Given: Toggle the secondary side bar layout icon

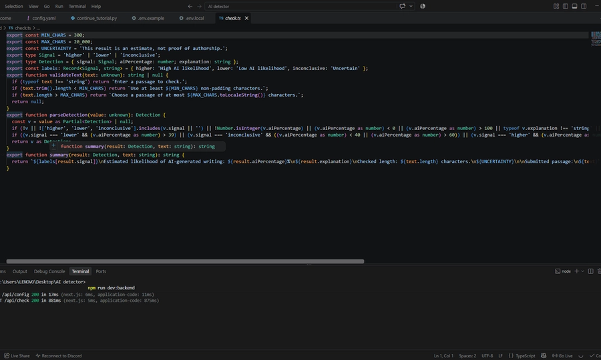Looking at the screenshot, I should click(x=584, y=6).
